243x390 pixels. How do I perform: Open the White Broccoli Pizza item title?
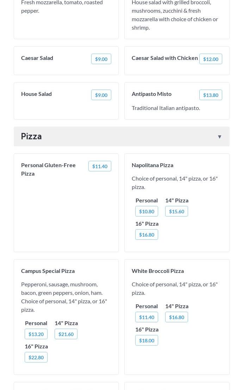coord(158,271)
